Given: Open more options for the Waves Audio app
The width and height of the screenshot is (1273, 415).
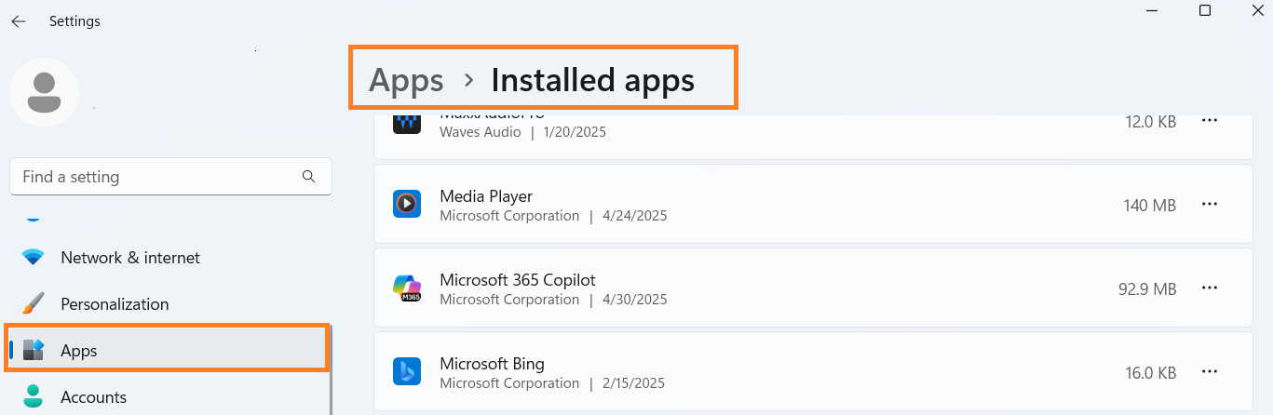Looking at the screenshot, I should 1210,121.
